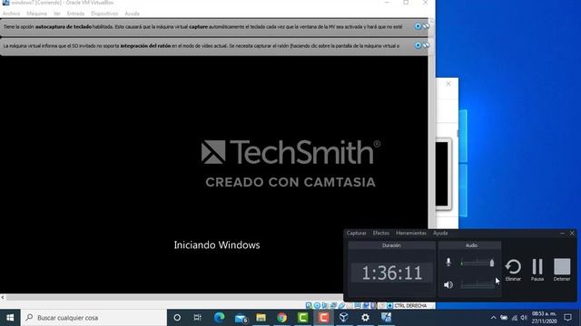Viewport: 581px width, 326px height.
Task: Open the VirtualBox VM window taskbar icon
Action: click(x=386, y=318)
